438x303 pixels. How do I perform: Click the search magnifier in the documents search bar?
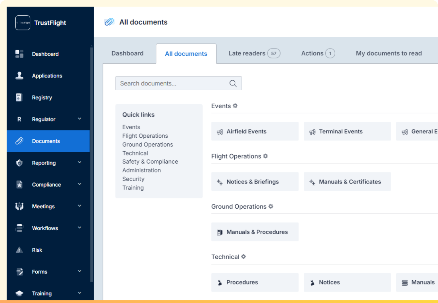pyautogui.click(x=233, y=84)
